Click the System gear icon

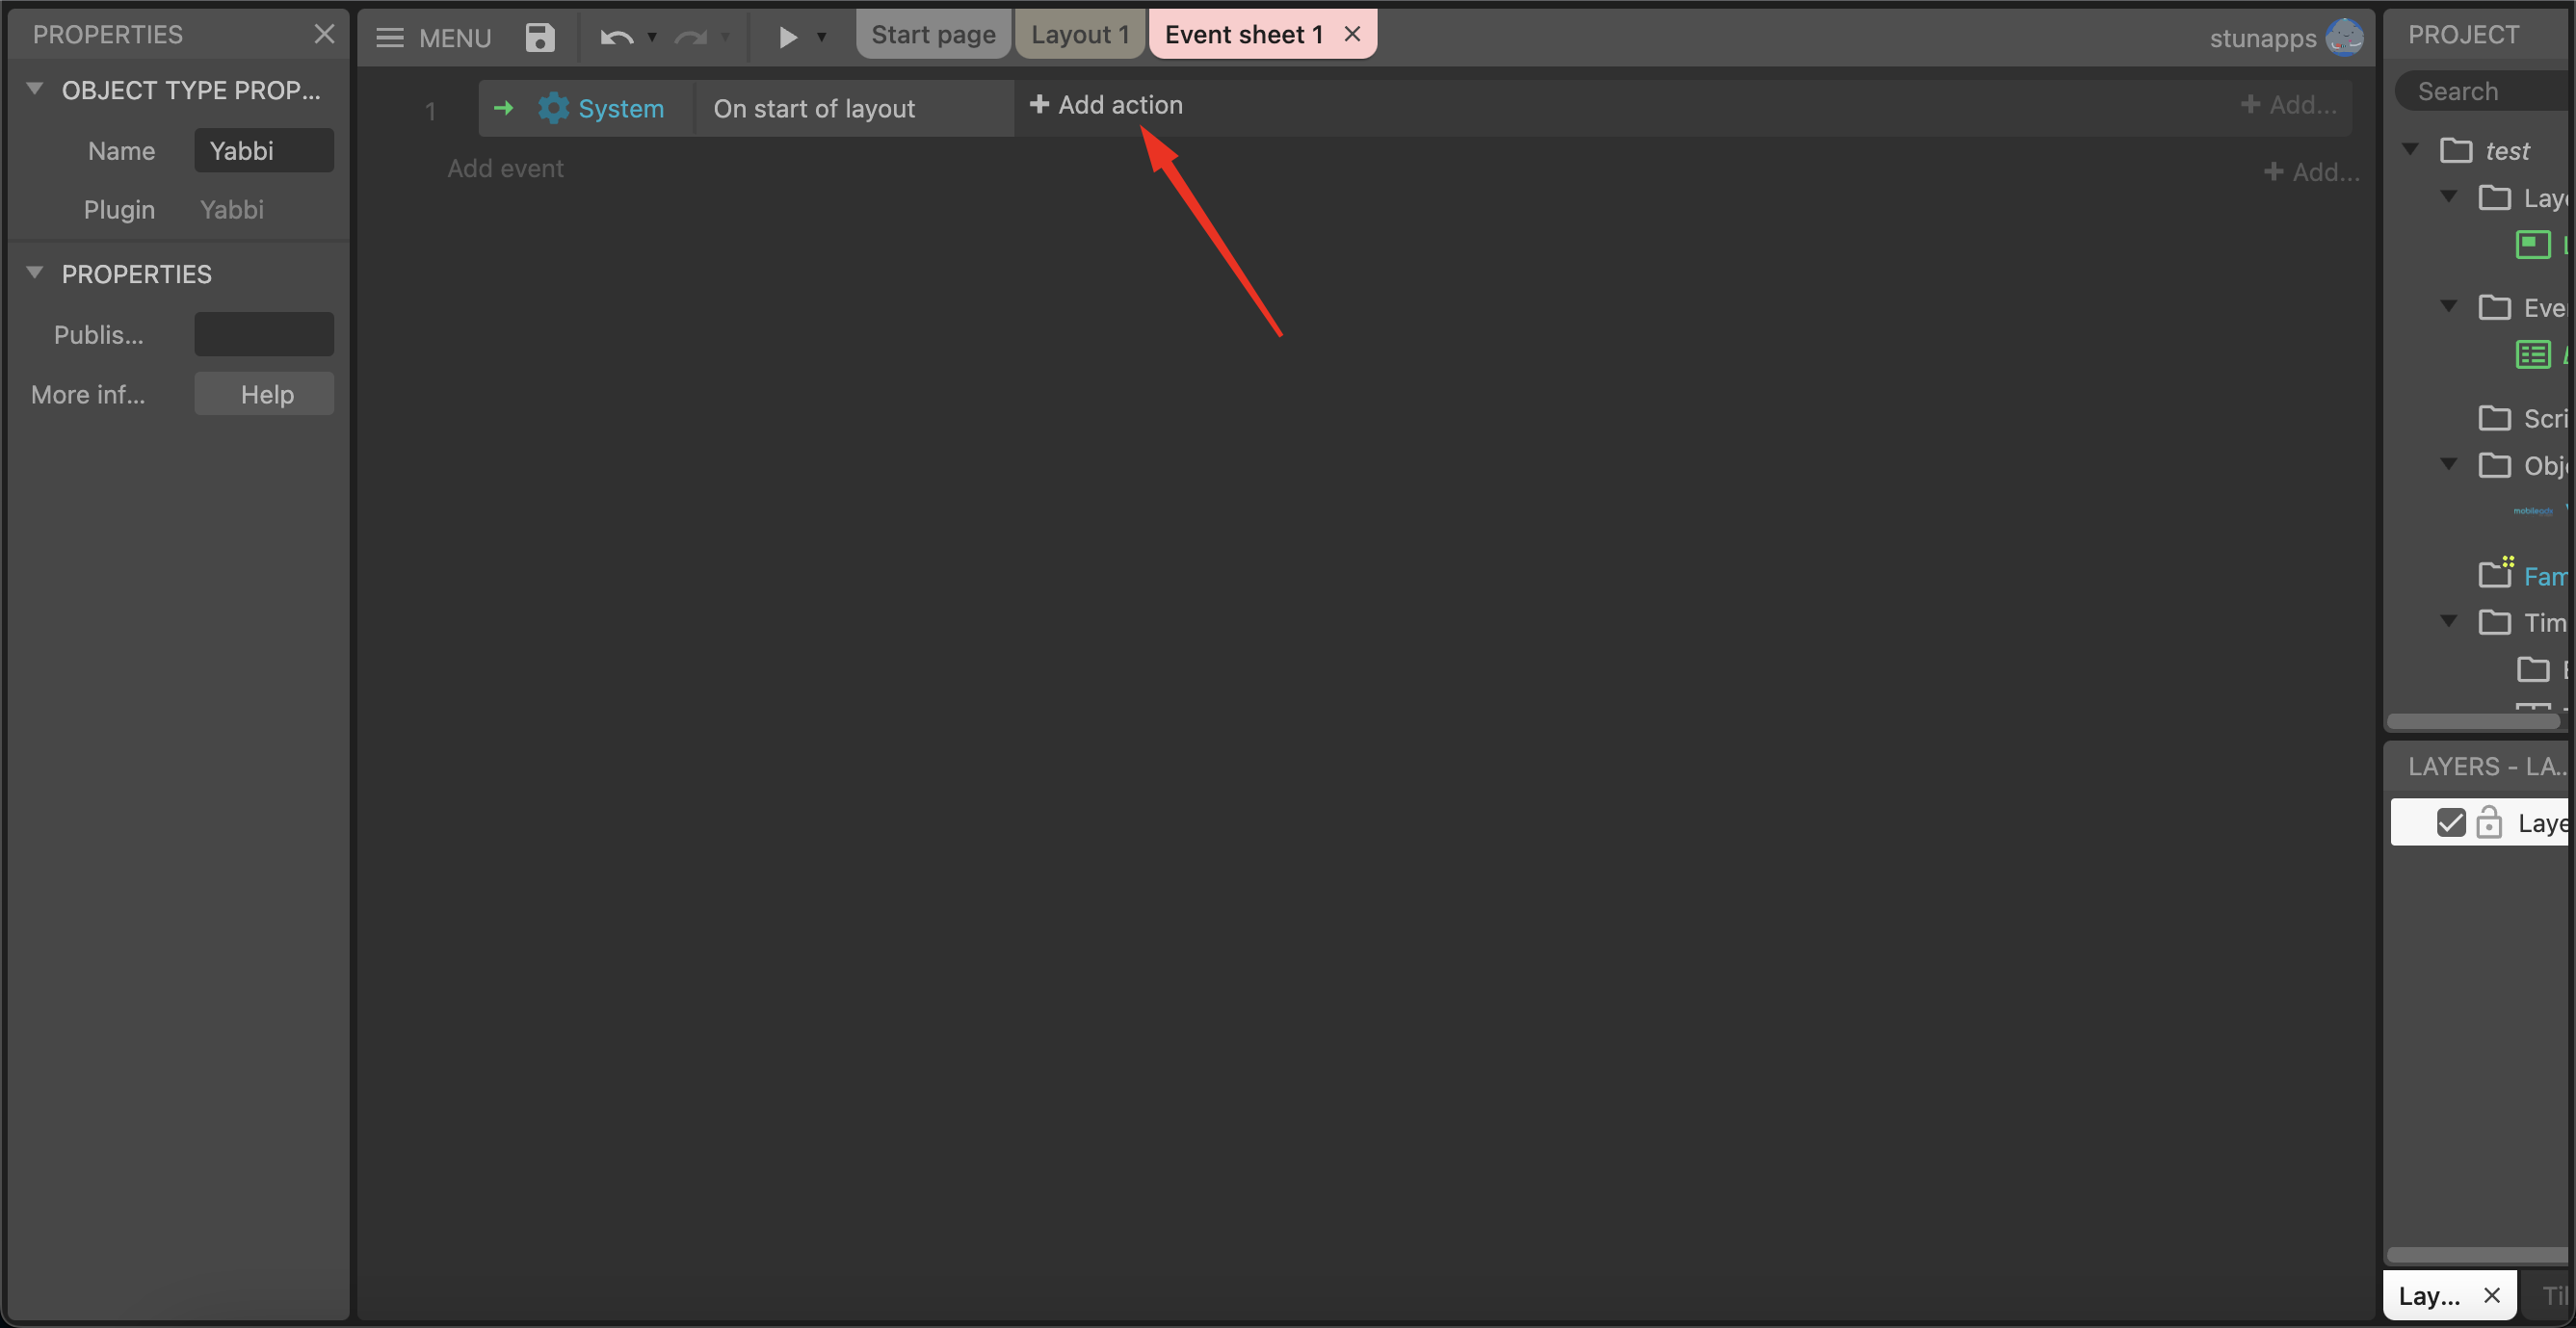click(553, 108)
